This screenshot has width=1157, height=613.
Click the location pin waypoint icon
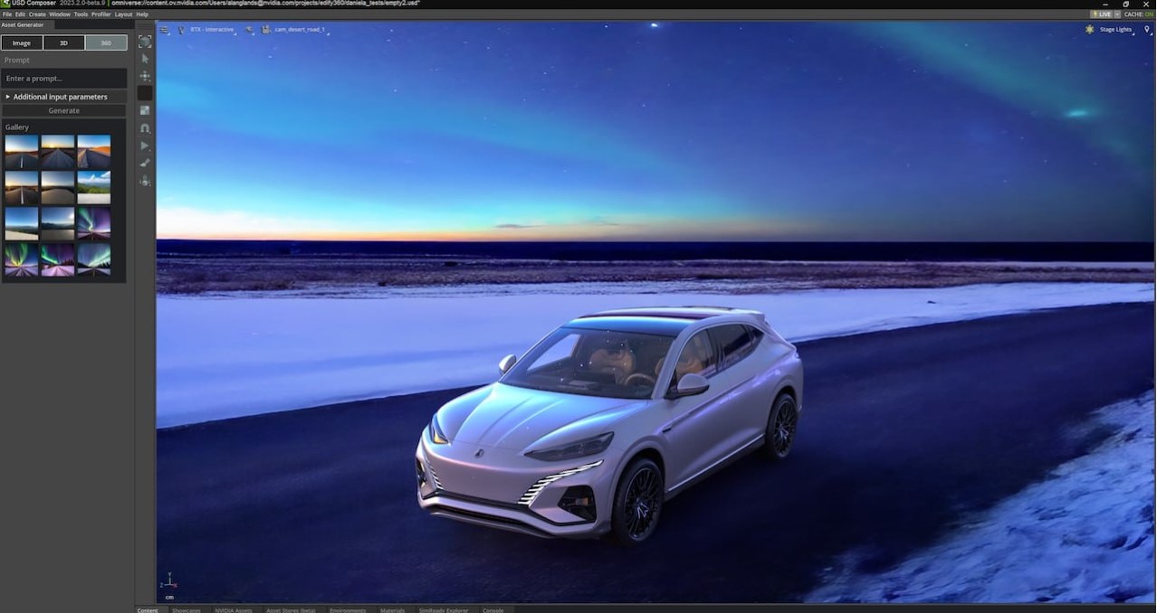click(x=1147, y=30)
